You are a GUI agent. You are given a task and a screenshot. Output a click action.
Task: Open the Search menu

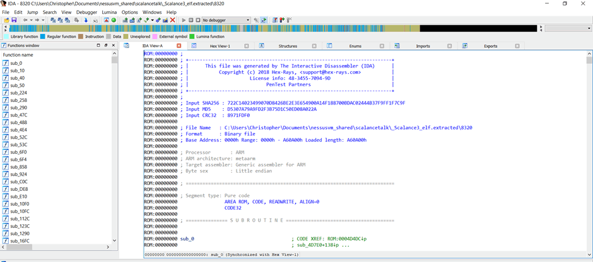[x=50, y=12]
